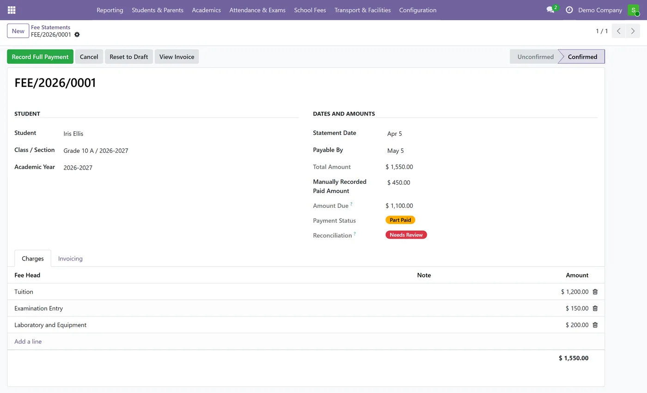
Task: Go back to Fee Statements breadcrumb
Action: coord(50,27)
